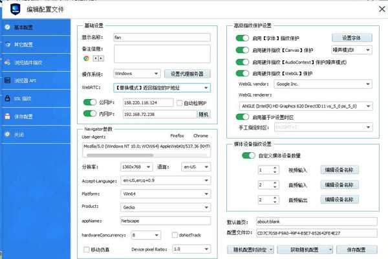Enable the 自动检测IP checkbox

tap(180, 103)
